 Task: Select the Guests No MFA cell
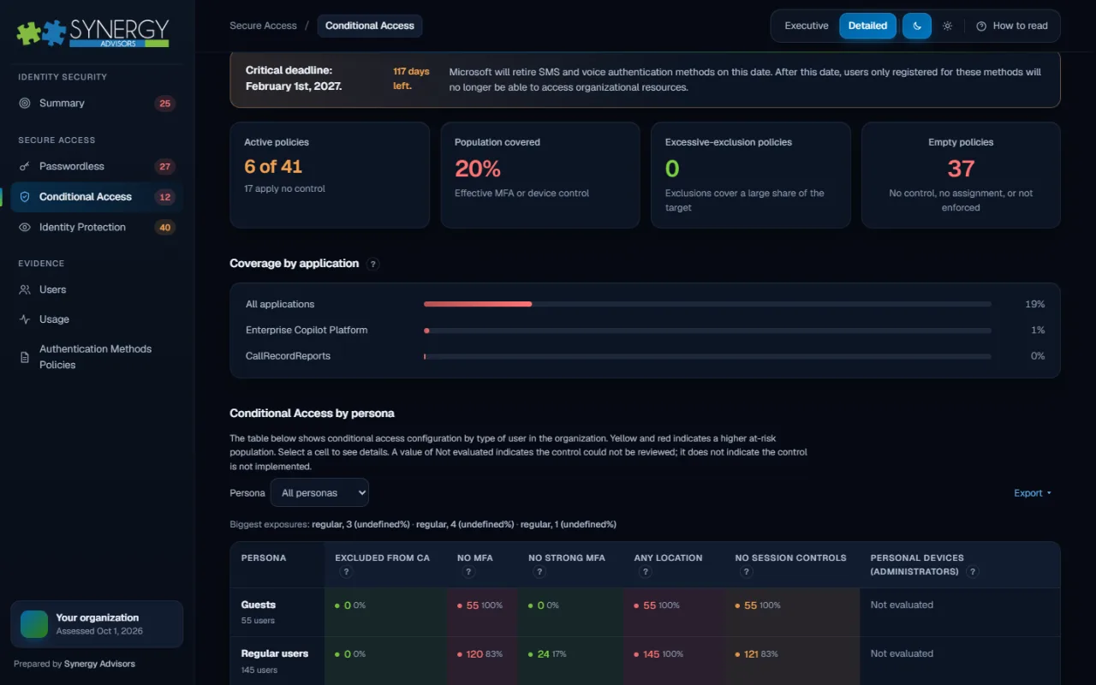(482, 612)
